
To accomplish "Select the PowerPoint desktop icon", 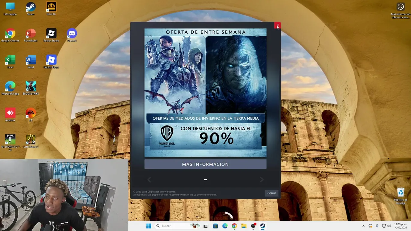I will (x=31, y=35).
